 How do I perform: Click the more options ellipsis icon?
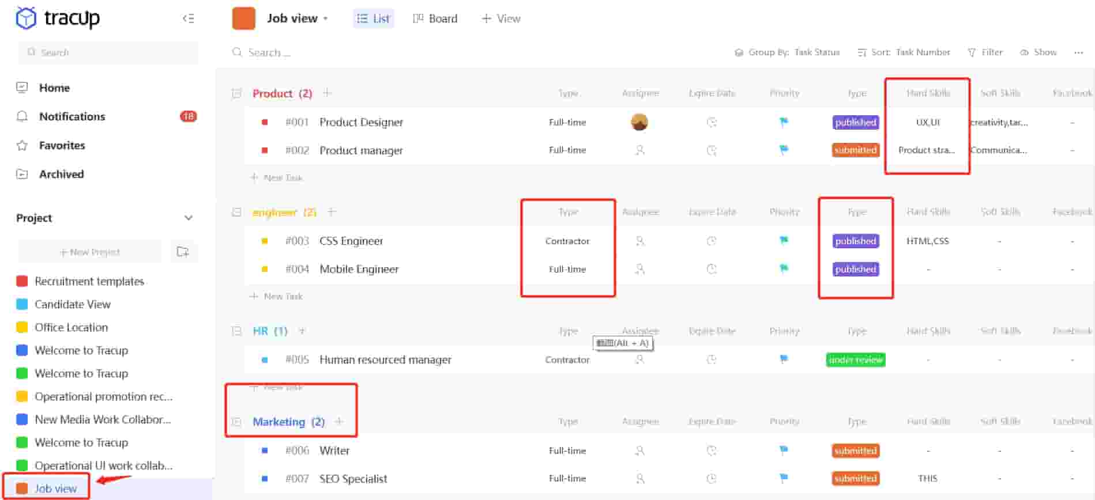1078,52
